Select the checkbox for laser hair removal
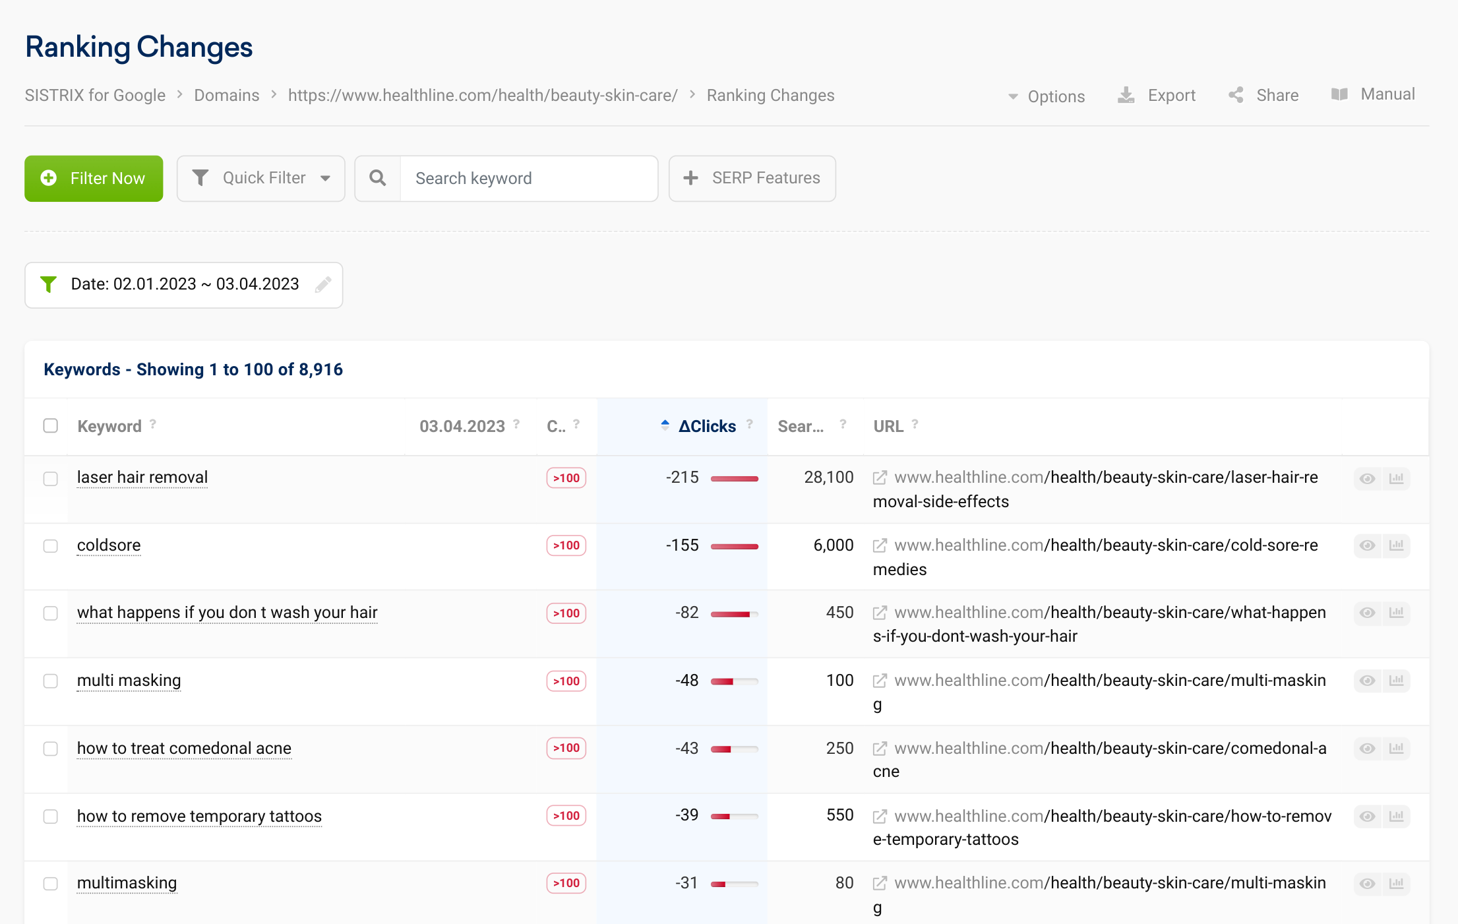This screenshot has height=924, width=1458. (50, 477)
